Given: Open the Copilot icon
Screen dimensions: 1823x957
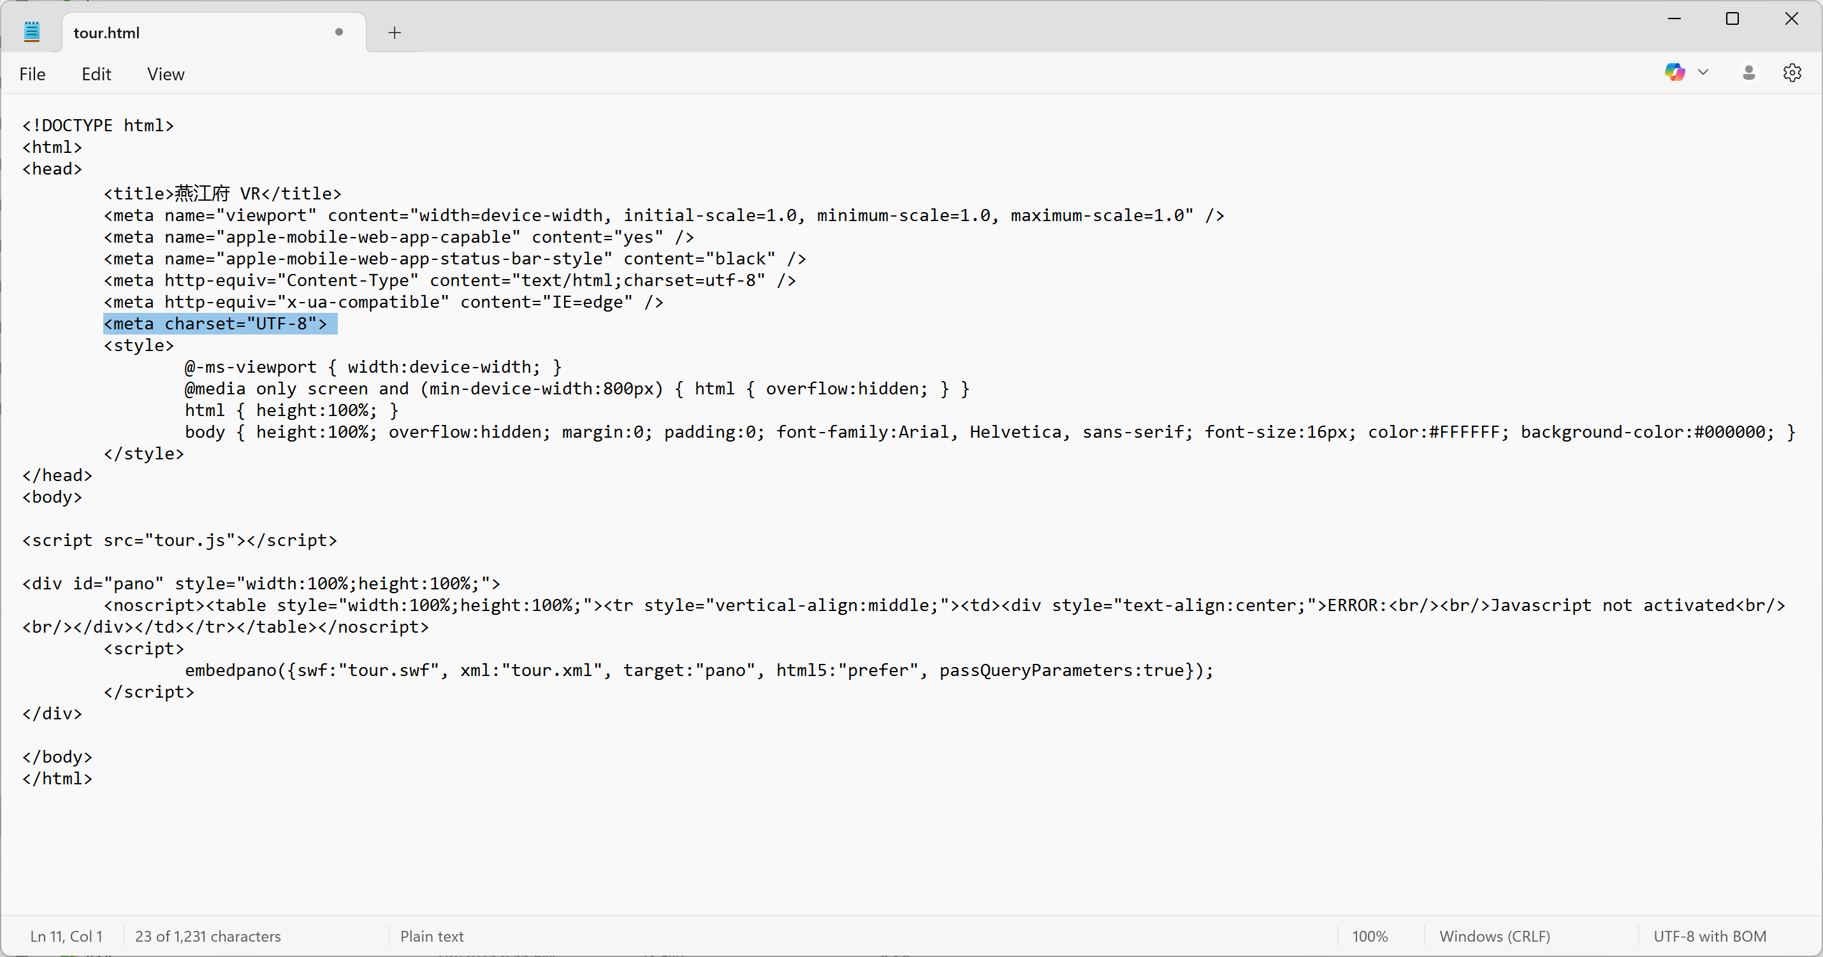Looking at the screenshot, I should point(1674,72).
